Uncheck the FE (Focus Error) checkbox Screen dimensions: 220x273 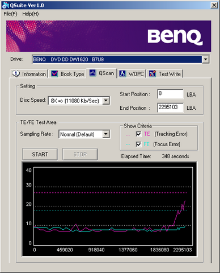[138, 144]
